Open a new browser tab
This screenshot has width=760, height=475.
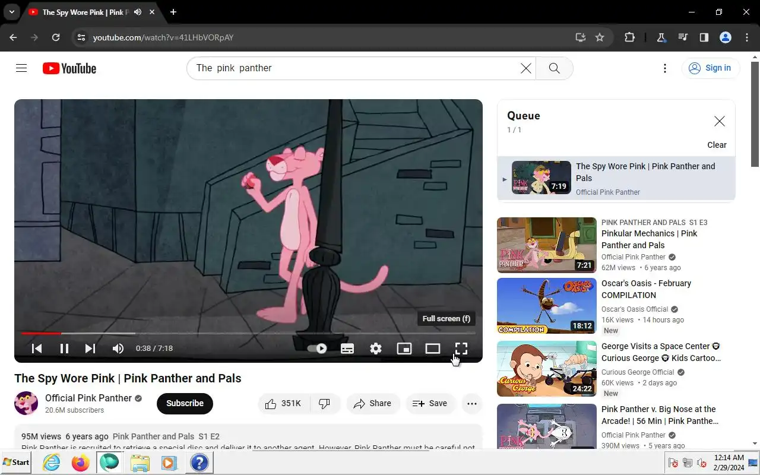pos(173,12)
